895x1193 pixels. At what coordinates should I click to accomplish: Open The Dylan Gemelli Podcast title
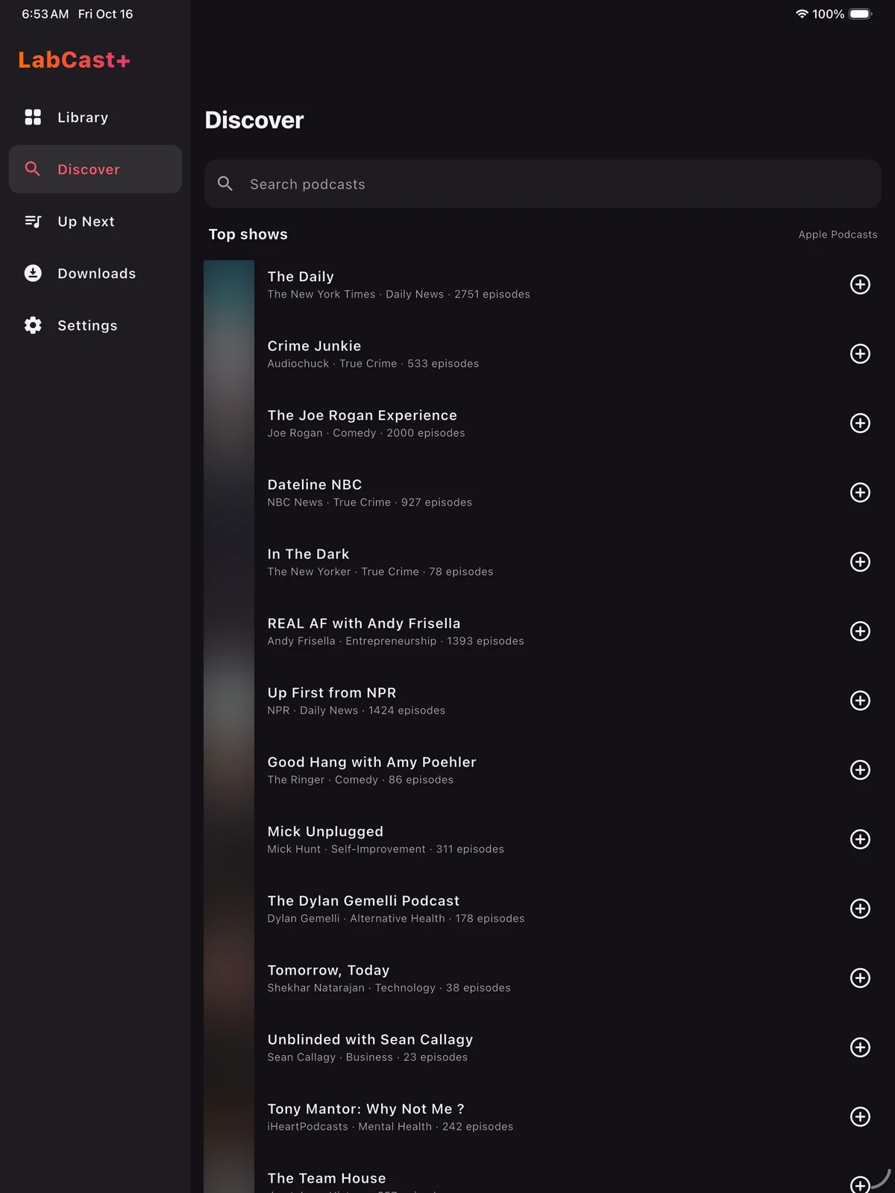click(363, 901)
